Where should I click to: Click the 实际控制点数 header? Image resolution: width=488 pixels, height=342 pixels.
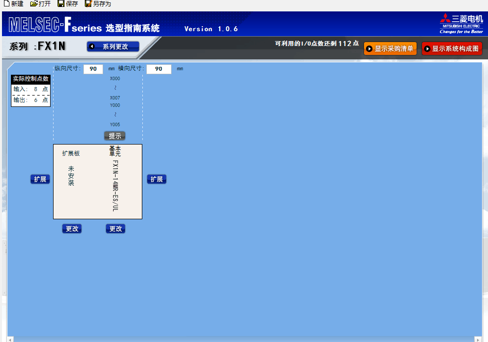click(x=31, y=79)
